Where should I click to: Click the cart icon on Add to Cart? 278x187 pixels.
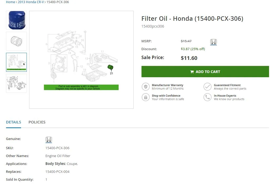[192, 72]
